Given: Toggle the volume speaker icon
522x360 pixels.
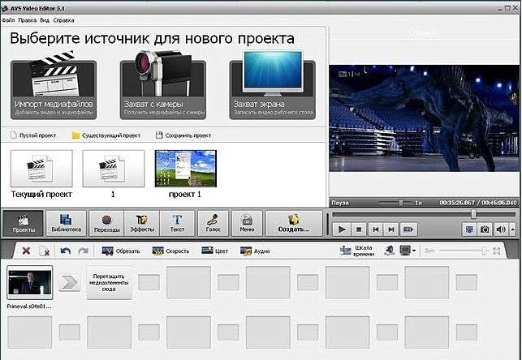Looking at the screenshot, I should [500, 229].
